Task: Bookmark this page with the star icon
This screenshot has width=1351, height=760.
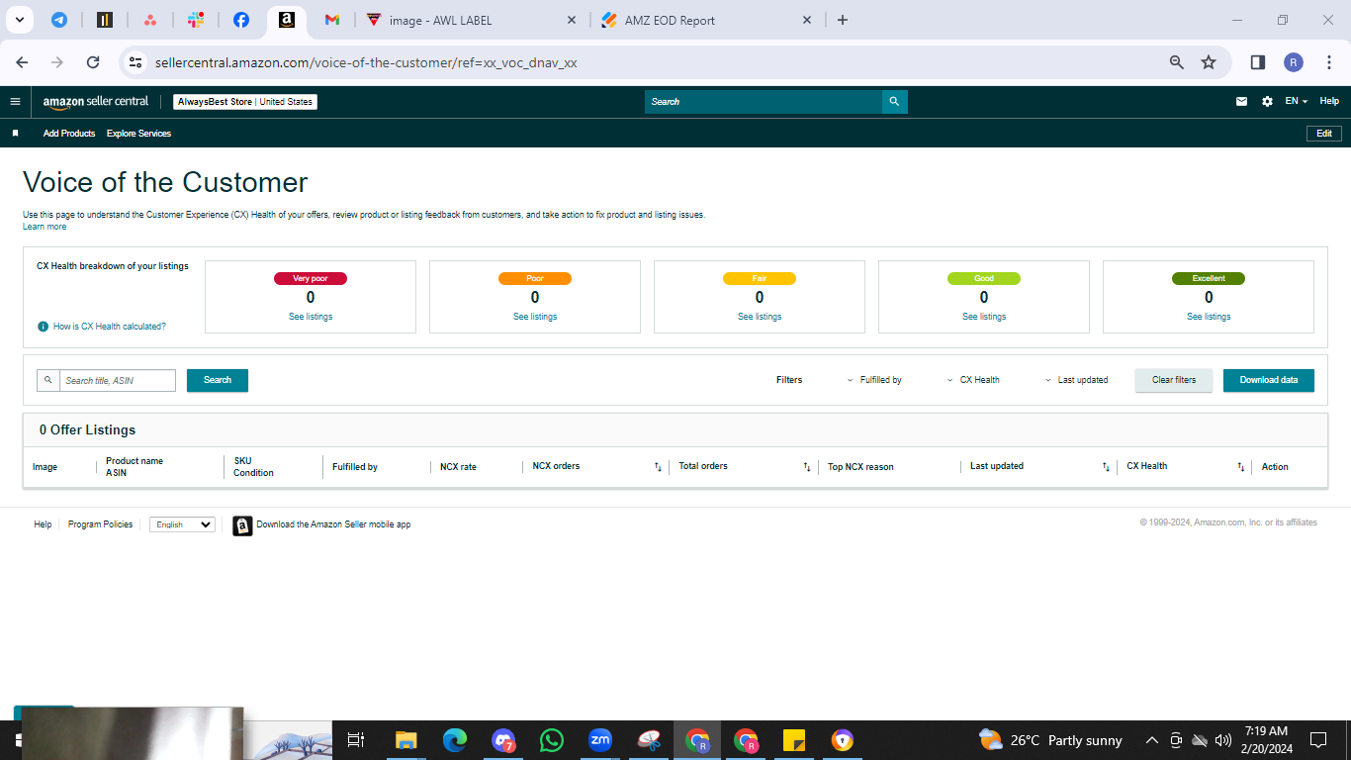Action: click(x=1209, y=62)
